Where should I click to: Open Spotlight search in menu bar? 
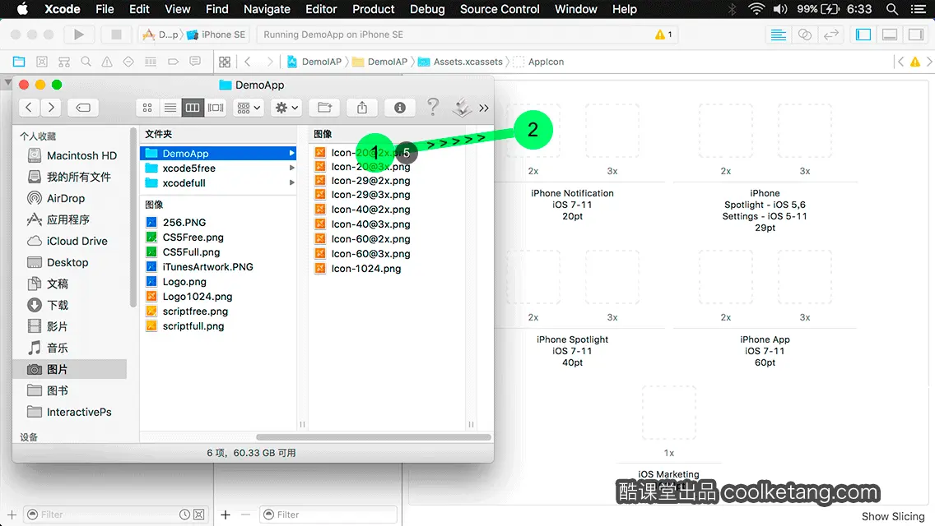click(x=892, y=9)
